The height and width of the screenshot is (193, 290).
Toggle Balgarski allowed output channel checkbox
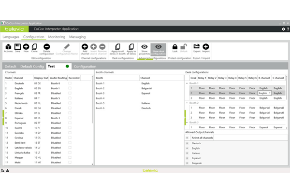[x=187, y=163]
